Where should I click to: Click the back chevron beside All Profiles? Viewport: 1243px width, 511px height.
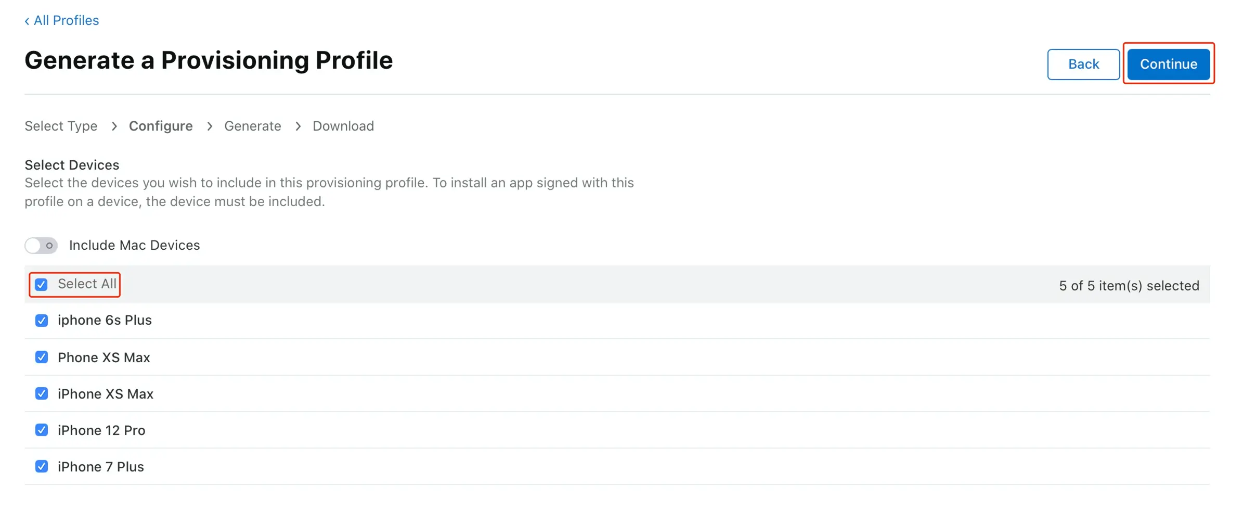coord(27,21)
